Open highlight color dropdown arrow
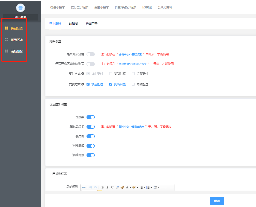Screen dimensions: 256x207 [137, 188]
